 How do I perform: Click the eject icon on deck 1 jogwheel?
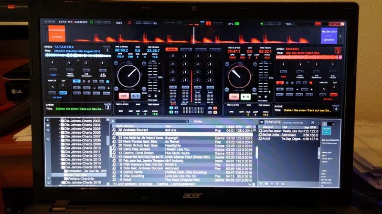(x=144, y=64)
